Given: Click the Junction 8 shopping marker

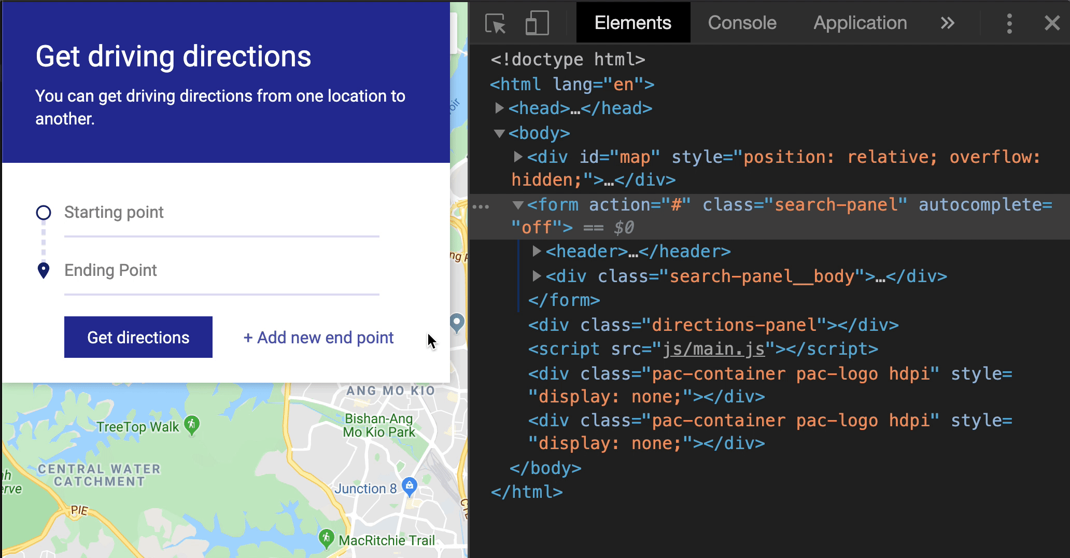Looking at the screenshot, I should [x=410, y=486].
